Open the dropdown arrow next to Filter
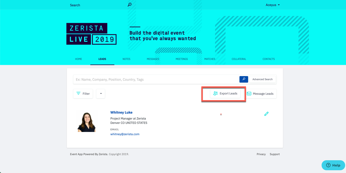This screenshot has width=346, height=173. 101,94
